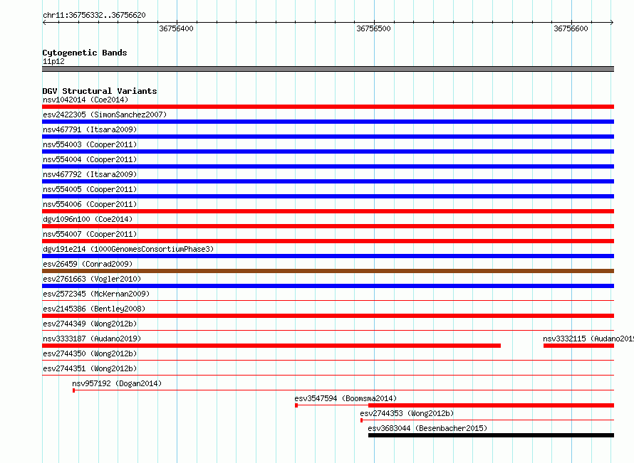
Task: Click the left arrow of the ruler
Action: click(44, 23)
